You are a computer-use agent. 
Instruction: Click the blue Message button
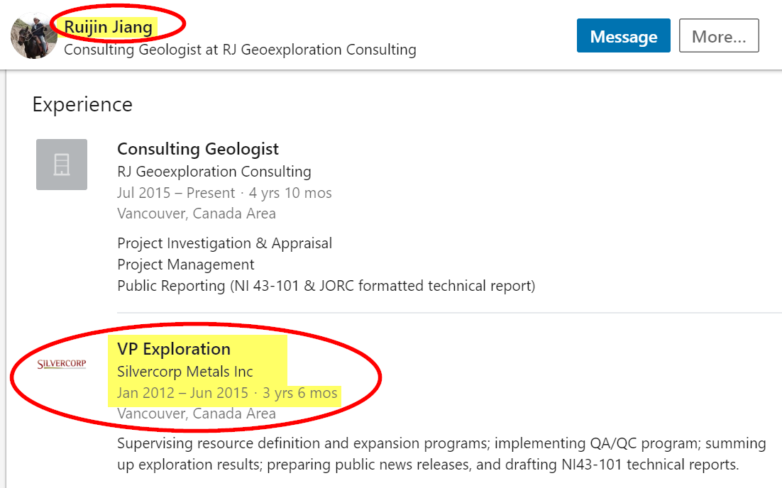pyautogui.click(x=624, y=36)
